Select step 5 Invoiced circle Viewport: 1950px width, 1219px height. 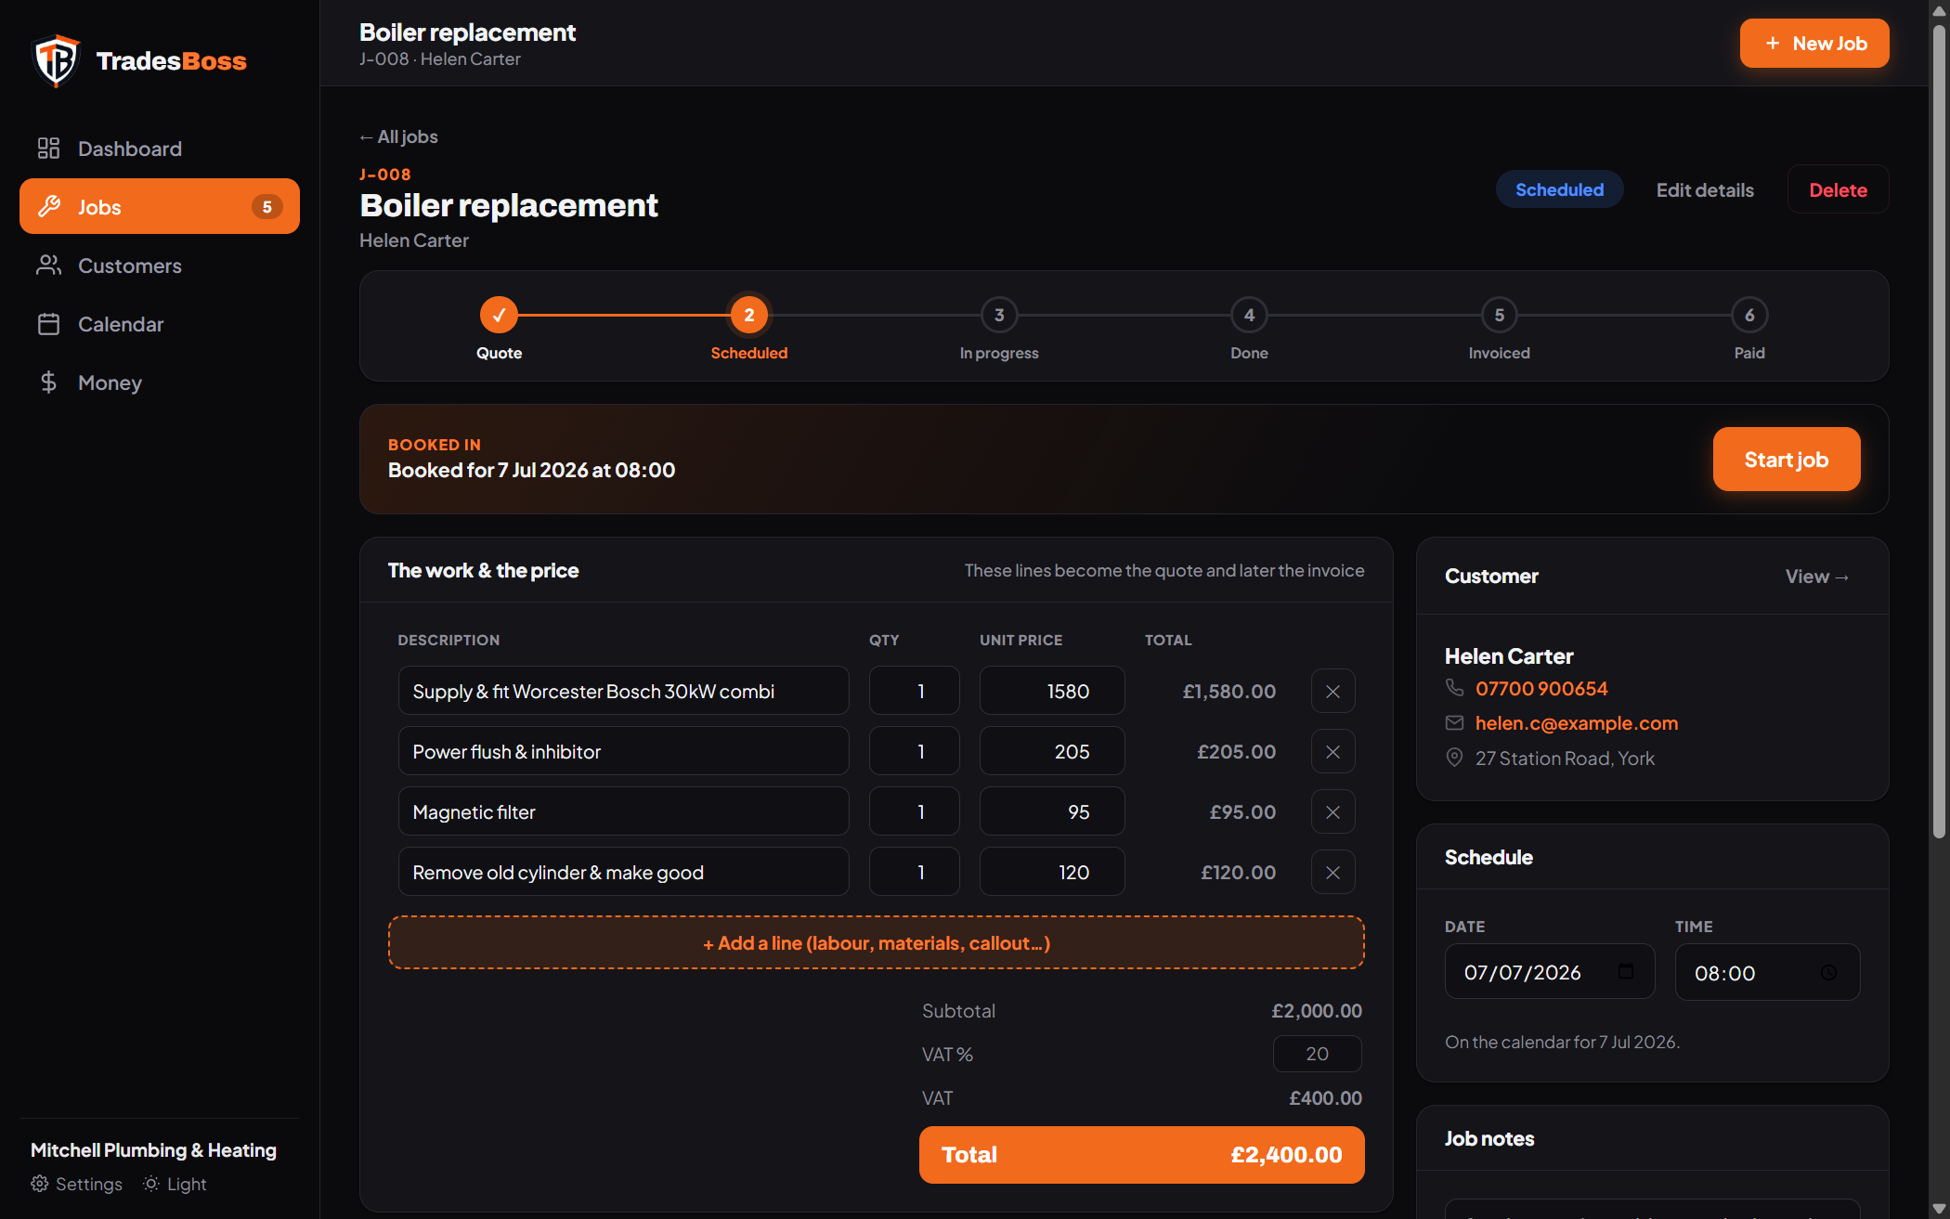pyautogui.click(x=1499, y=315)
